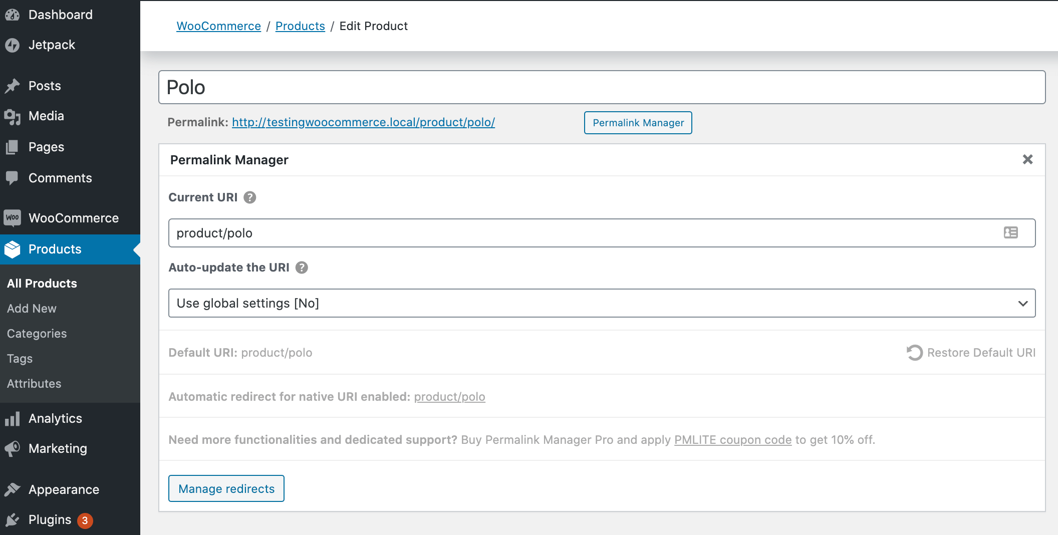Click the WooCommerce woo logo icon

tap(13, 218)
